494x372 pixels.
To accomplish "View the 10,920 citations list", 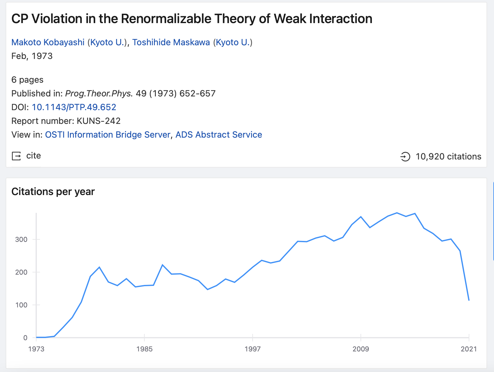I will pos(448,156).
